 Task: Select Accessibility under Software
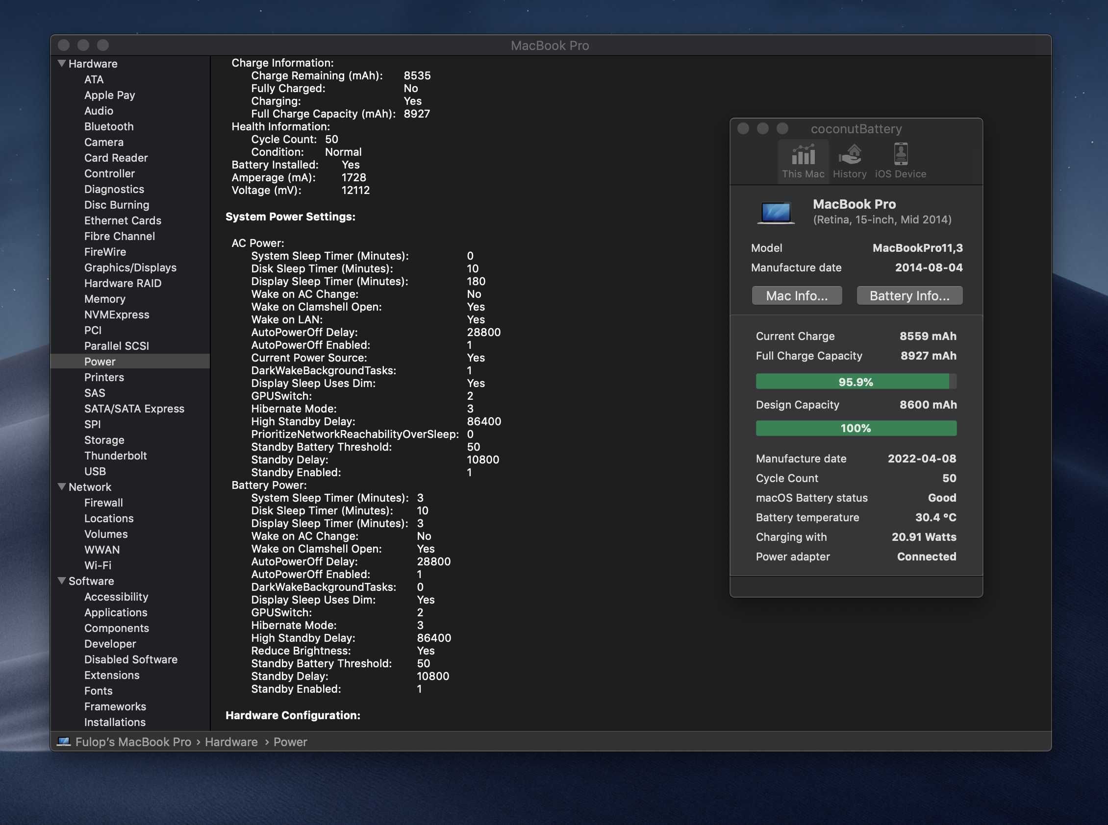pos(116,597)
